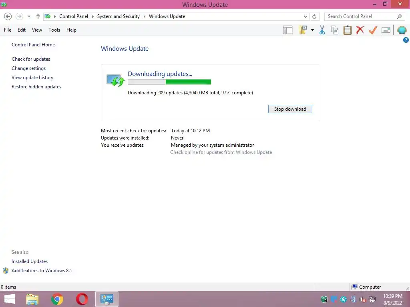Click the red X Delete toolbar icon
410x307 pixels.
(360, 30)
